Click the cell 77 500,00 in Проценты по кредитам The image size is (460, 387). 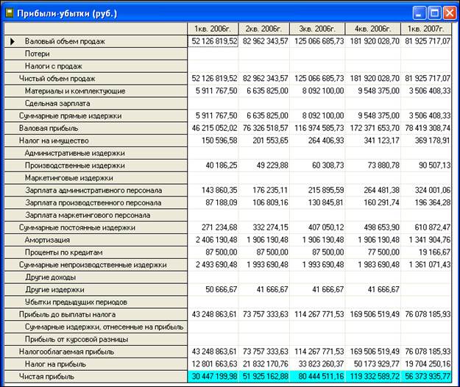[373, 252]
